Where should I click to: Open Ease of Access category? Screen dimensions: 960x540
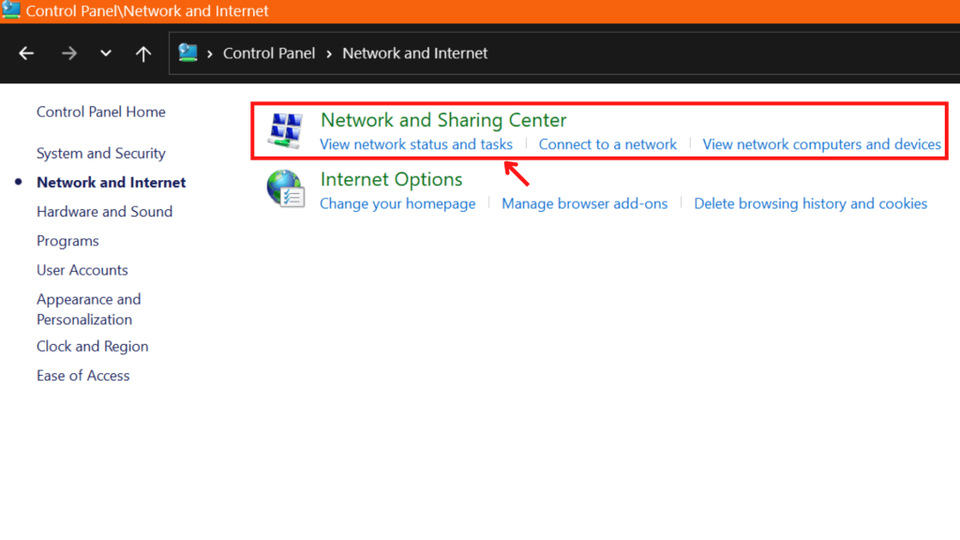83,375
